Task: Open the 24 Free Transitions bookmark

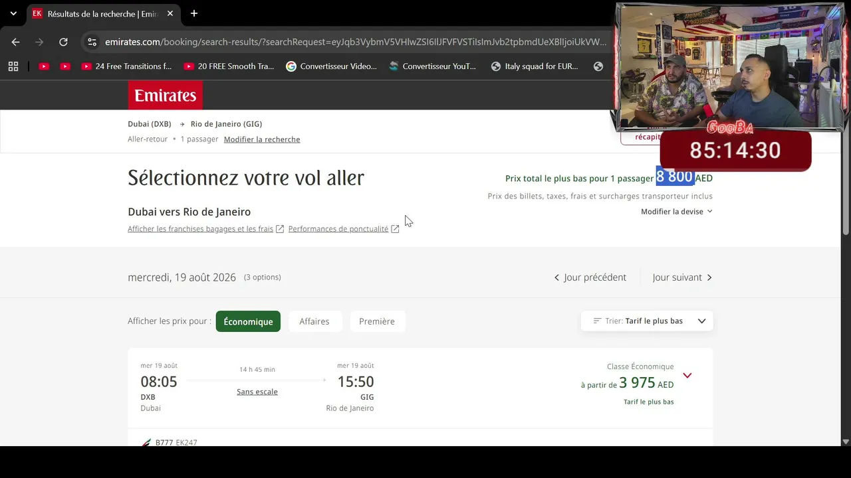Action: coord(126,66)
